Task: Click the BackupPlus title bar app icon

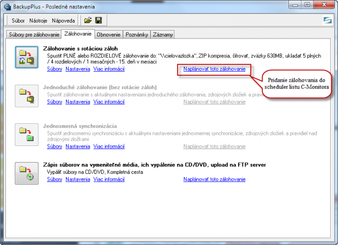Action: point(7,7)
